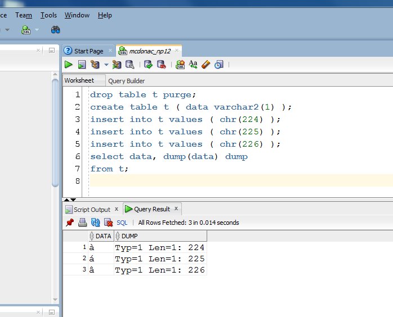This screenshot has height=317, width=393.
Task: Click the Explain Plan icon
Action: tap(95, 65)
